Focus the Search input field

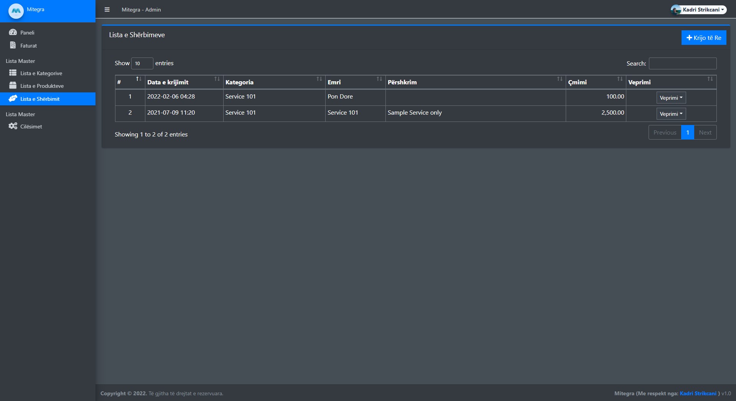pos(682,63)
